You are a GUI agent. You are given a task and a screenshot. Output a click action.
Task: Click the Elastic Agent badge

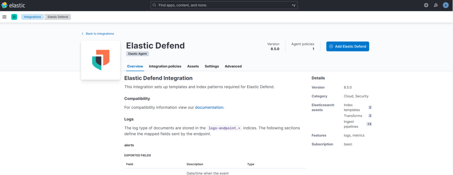point(138,54)
